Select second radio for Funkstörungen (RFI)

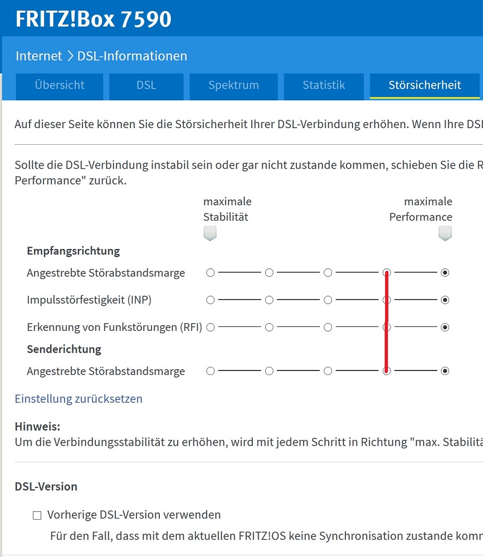click(269, 327)
